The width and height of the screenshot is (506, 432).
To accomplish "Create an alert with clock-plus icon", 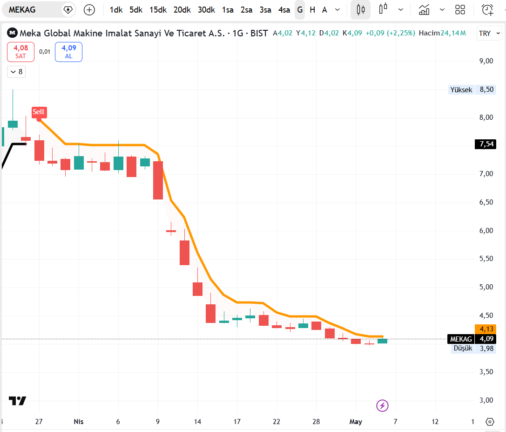I will pyautogui.click(x=487, y=10).
